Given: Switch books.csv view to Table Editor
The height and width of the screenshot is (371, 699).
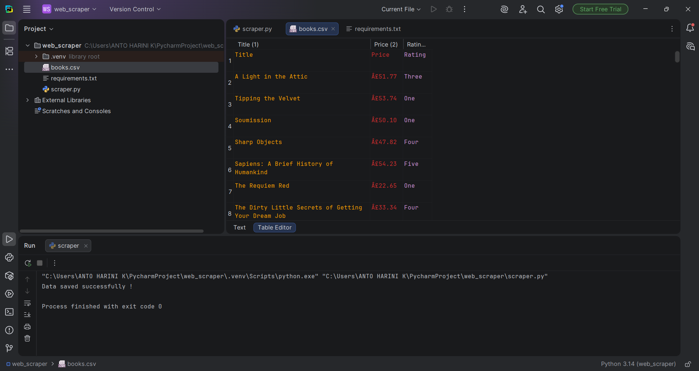Looking at the screenshot, I should click(x=274, y=227).
